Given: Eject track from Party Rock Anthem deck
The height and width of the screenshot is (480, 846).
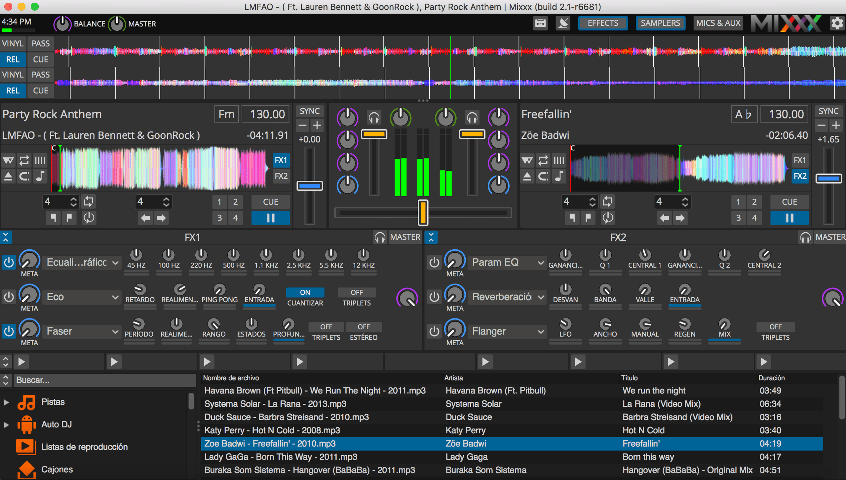Looking at the screenshot, I should click(8, 176).
